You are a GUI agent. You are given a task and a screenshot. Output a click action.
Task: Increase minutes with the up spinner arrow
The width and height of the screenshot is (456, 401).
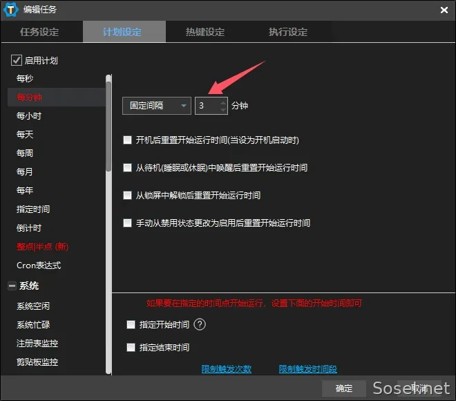coord(223,102)
